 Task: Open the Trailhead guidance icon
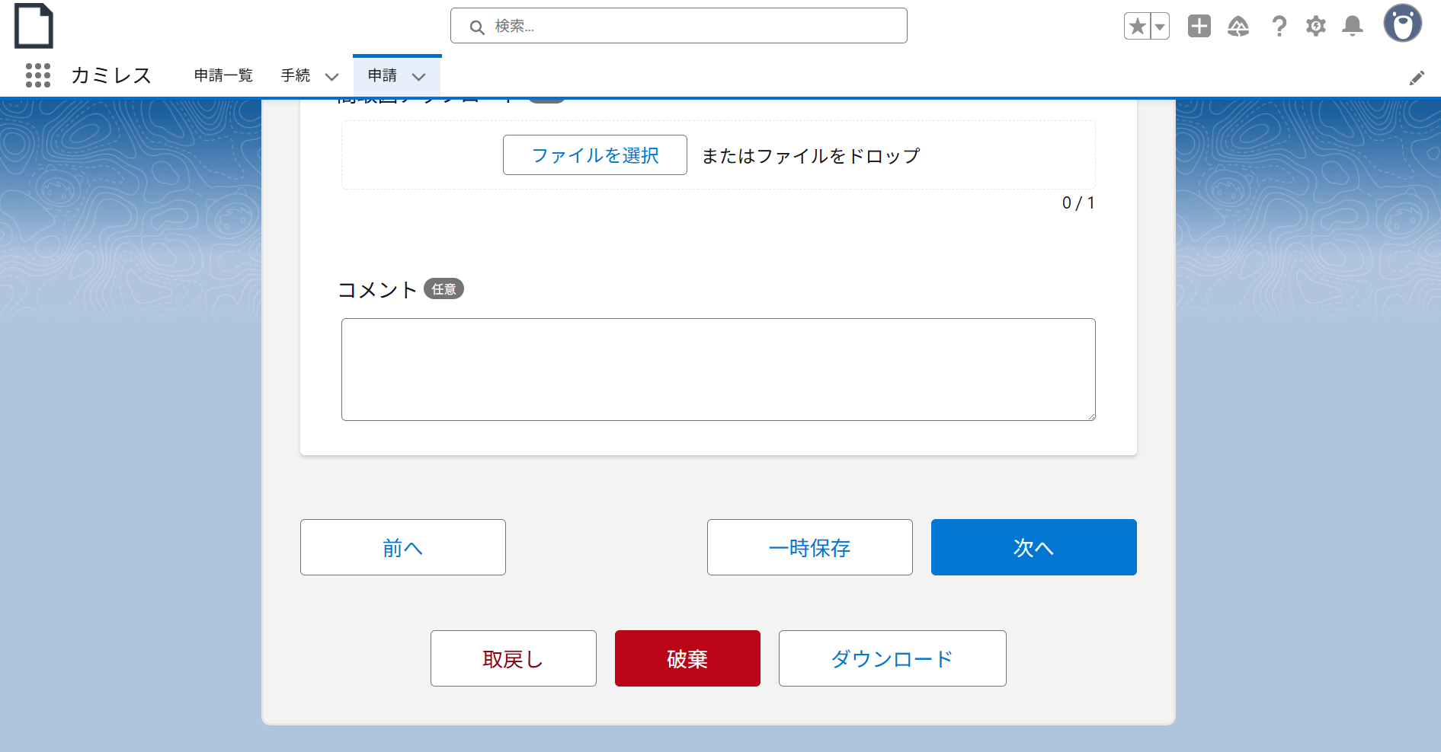pyautogui.click(x=1238, y=27)
